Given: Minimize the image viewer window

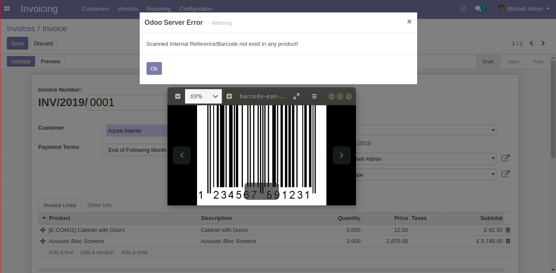Looking at the screenshot, I should tap(332, 96).
